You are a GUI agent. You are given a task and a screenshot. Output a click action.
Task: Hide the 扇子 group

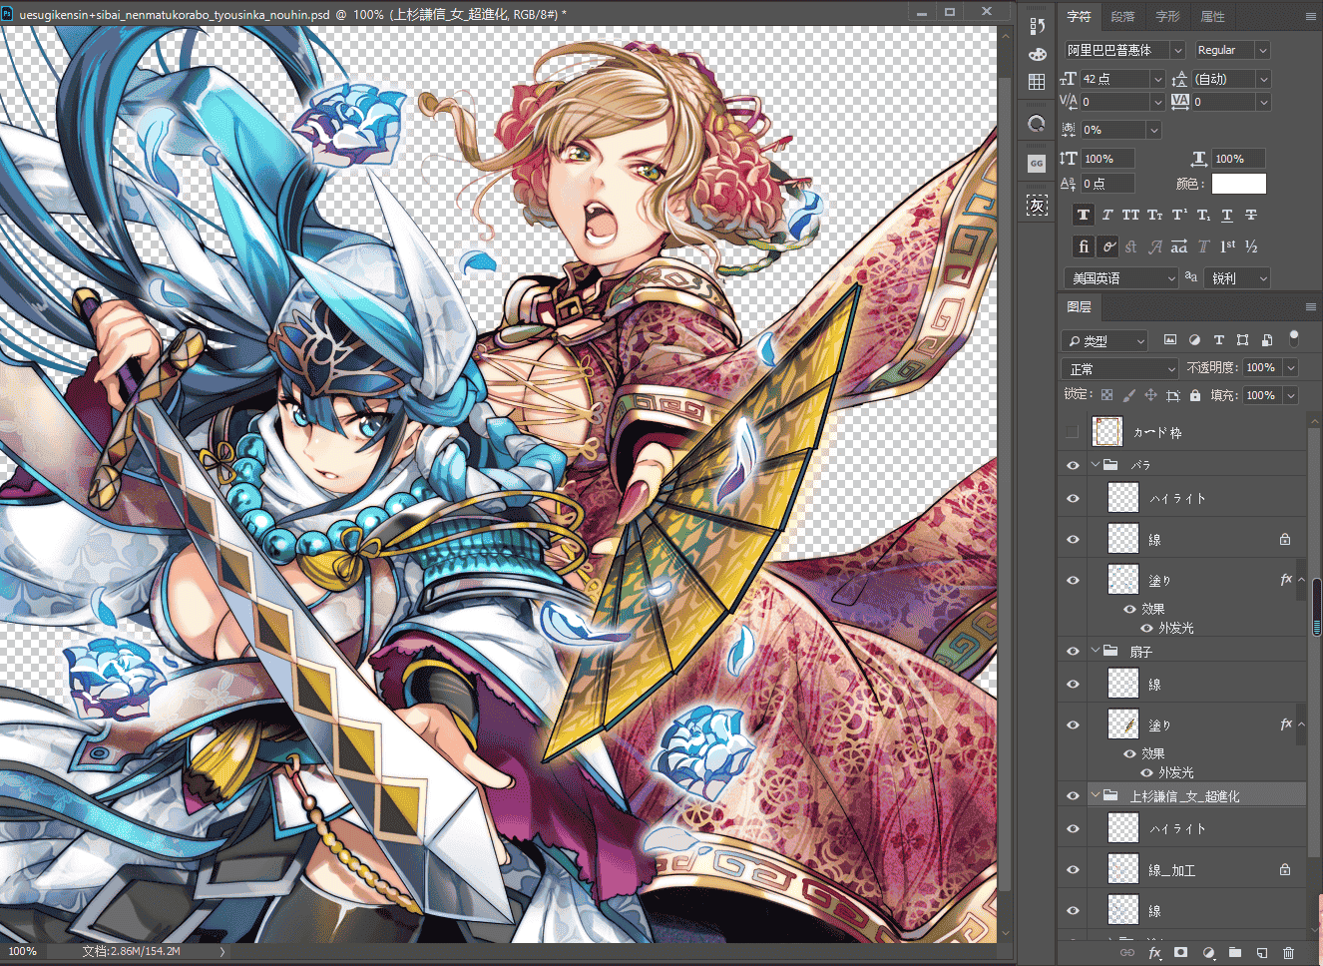pyautogui.click(x=1073, y=651)
